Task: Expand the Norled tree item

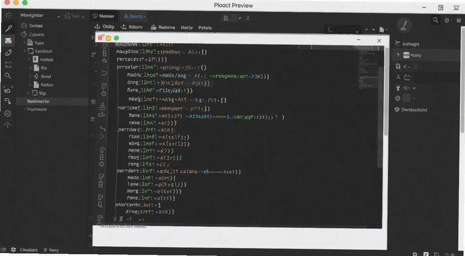Action: click(30, 59)
